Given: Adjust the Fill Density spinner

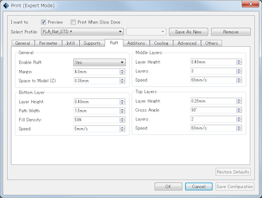Looking at the screenshot, I should coord(122,120).
